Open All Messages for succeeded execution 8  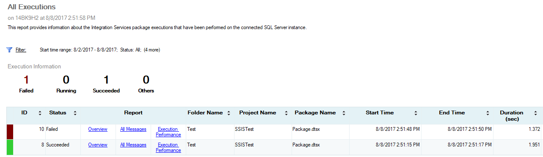tap(133, 145)
